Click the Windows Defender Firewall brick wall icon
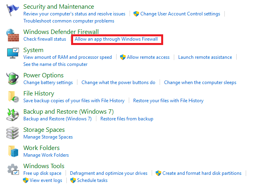Screen dimensions: 256x191 pos(13,35)
